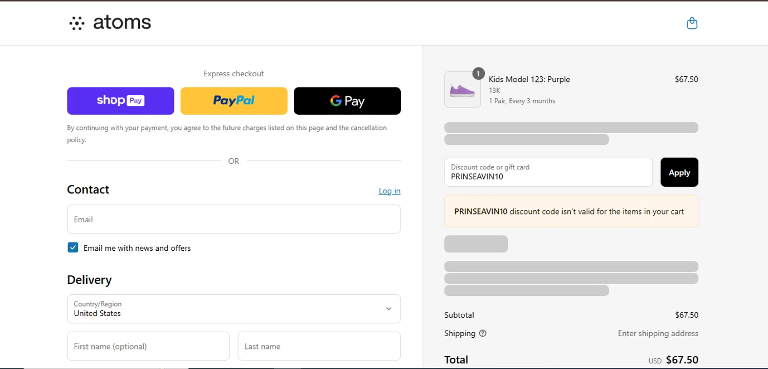This screenshot has height=369, width=768.
Task: Click the discount code invalid warning message
Action: point(571,211)
